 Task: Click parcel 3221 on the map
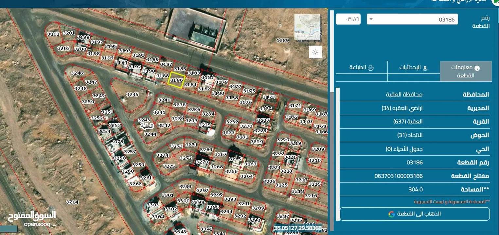point(290,157)
